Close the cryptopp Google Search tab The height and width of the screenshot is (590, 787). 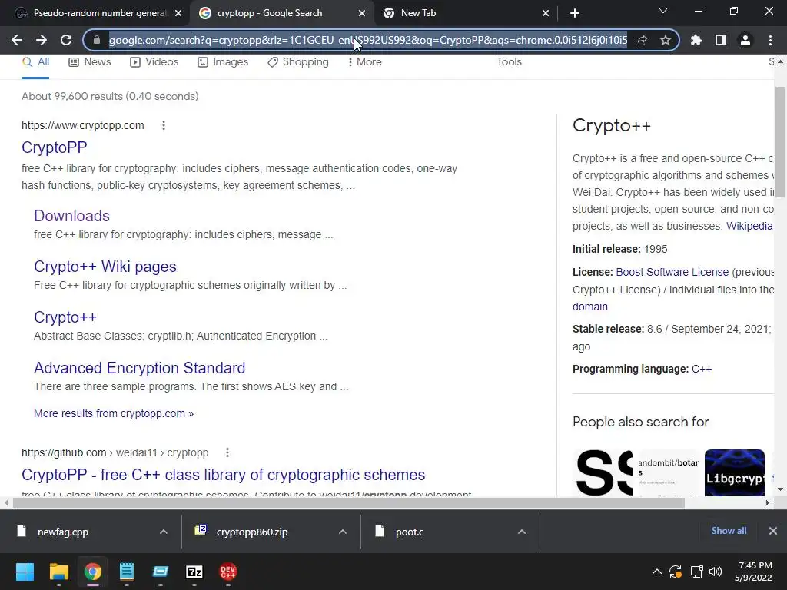pos(362,13)
